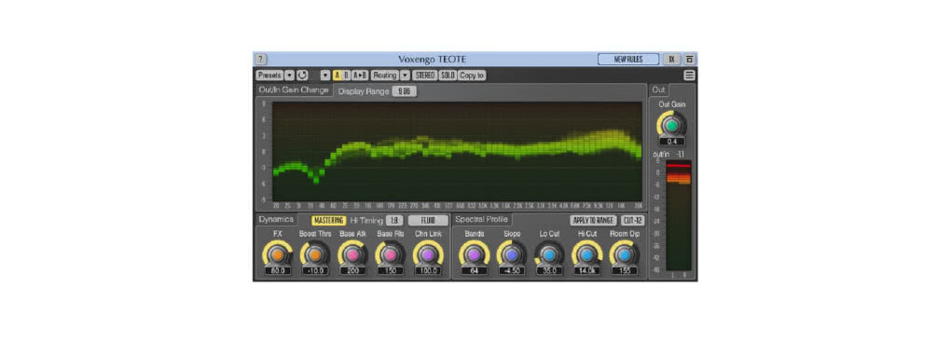Click the preset reset circular arrow icon
This screenshot has width=951, height=356.
(302, 75)
